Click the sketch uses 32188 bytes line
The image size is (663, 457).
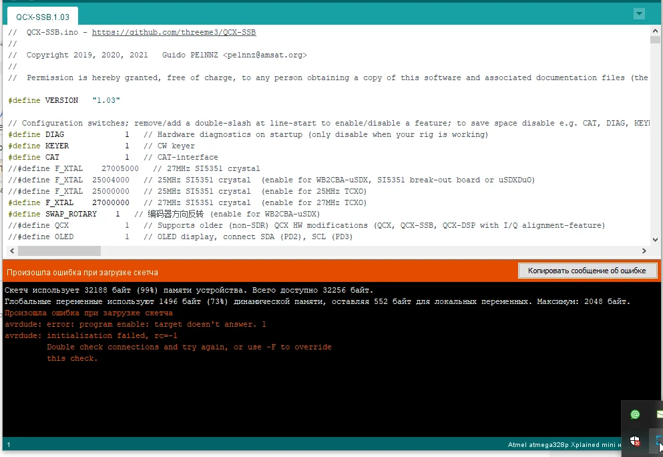[x=189, y=290]
